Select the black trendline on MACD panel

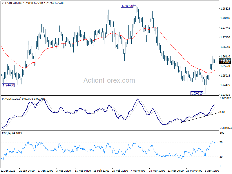198,118
